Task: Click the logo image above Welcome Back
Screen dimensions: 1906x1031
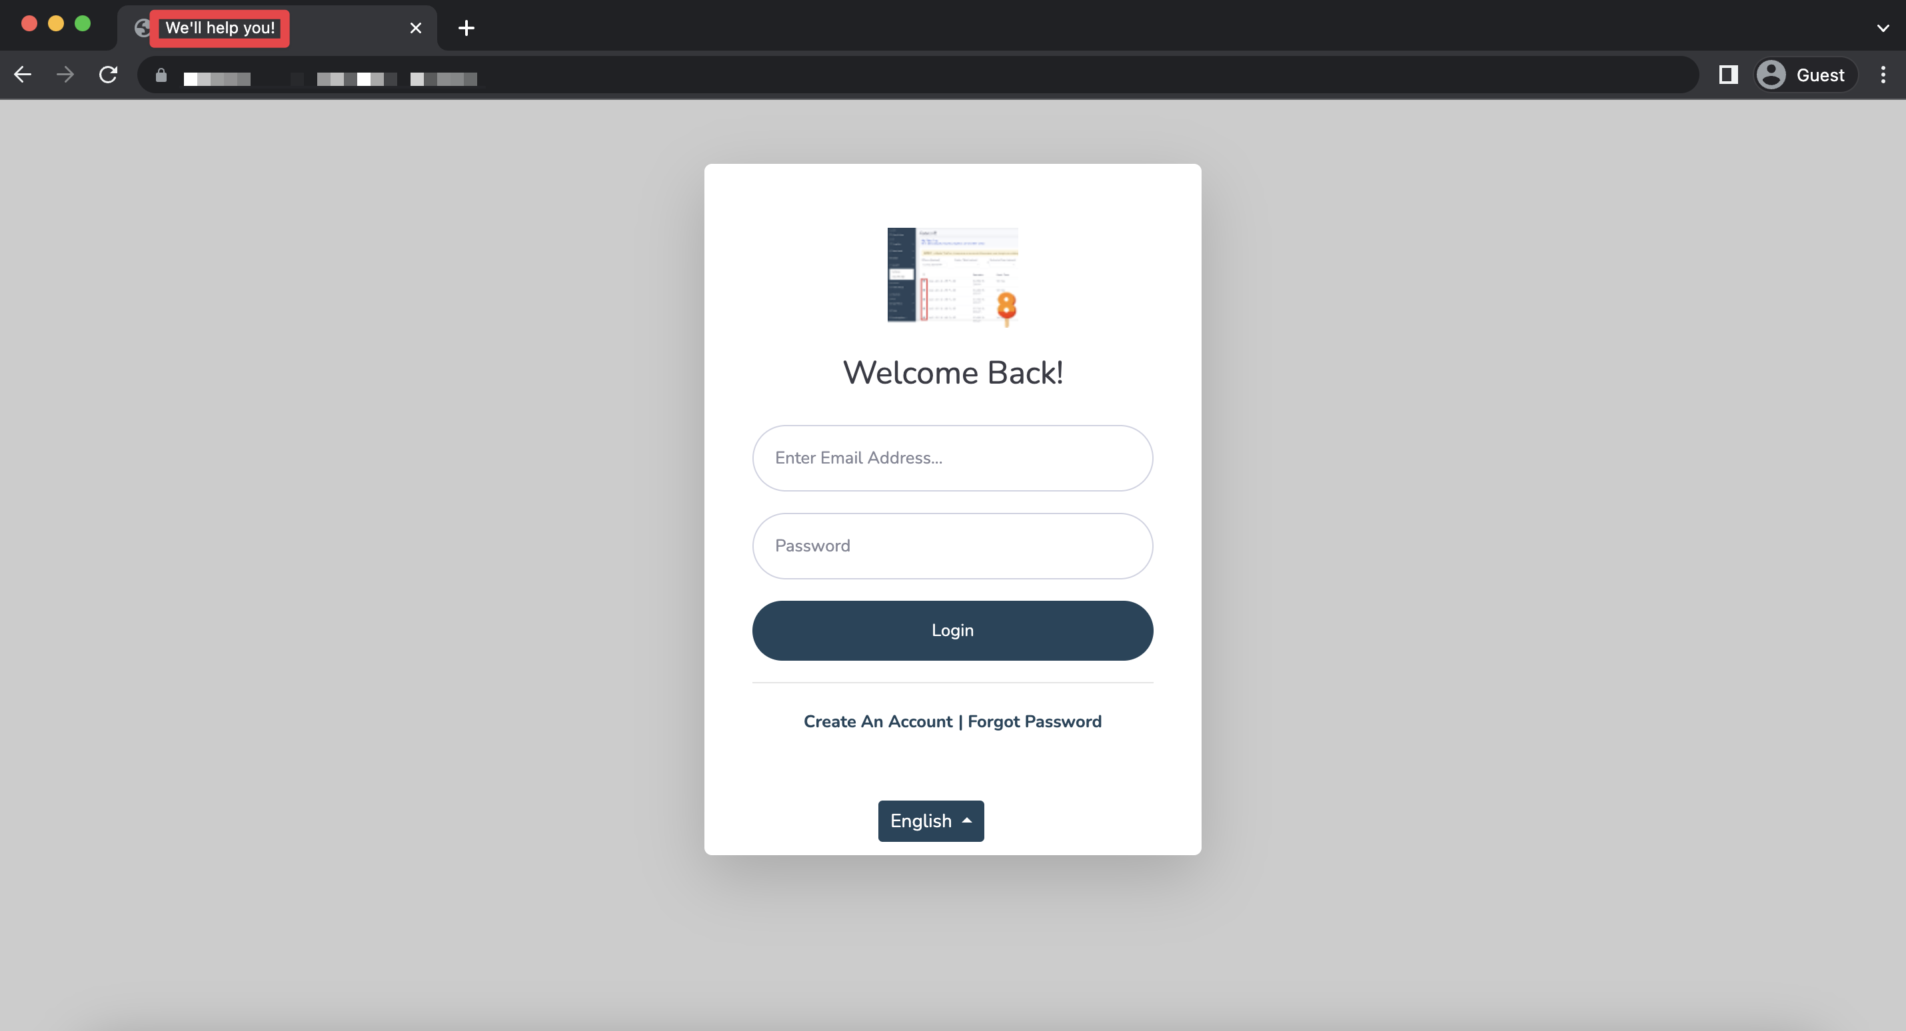Action: coord(952,276)
